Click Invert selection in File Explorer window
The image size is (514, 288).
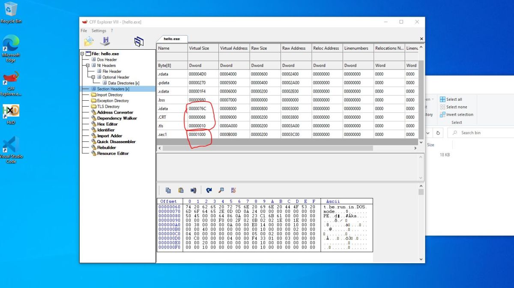click(x=457, y=114)
